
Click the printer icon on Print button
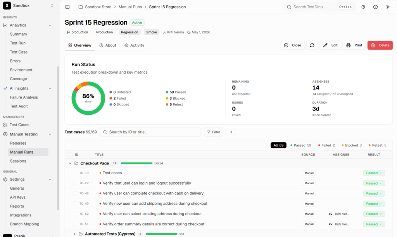pos(349,45)
